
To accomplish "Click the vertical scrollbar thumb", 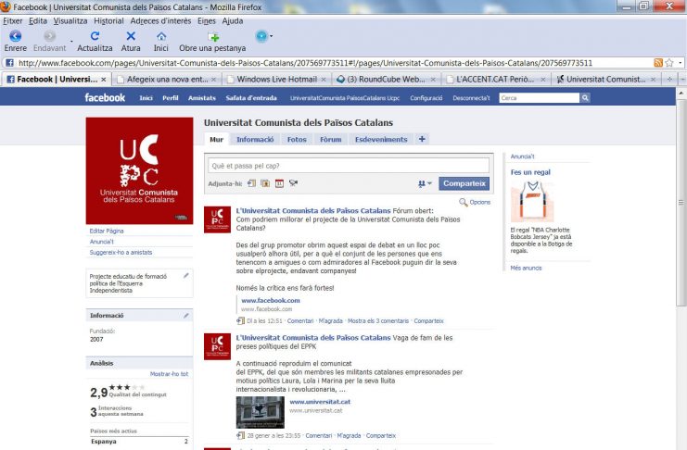I will (x=681, y=202).
